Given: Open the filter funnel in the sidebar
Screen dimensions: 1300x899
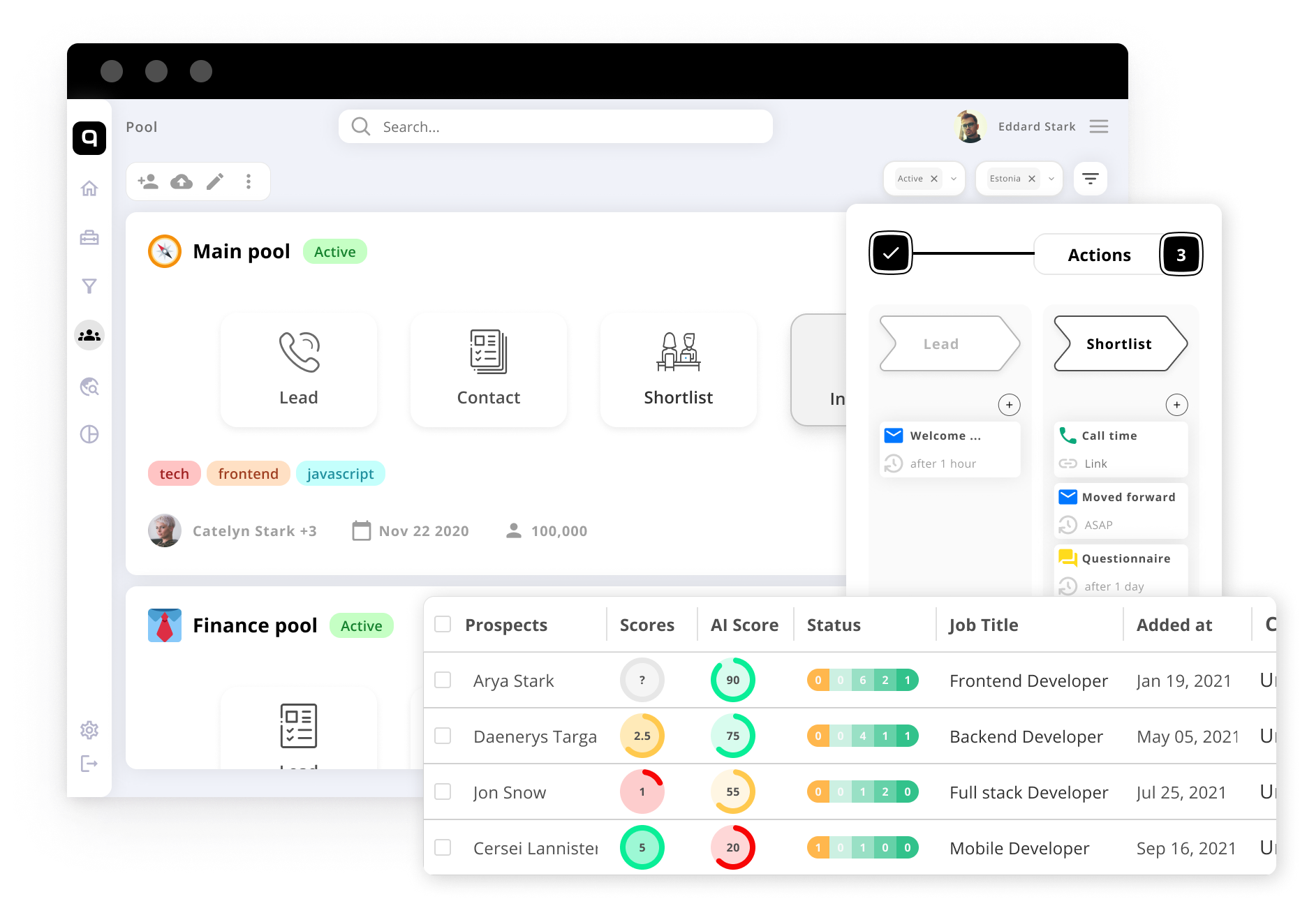Looking at the screenshot, I should 89,286.
